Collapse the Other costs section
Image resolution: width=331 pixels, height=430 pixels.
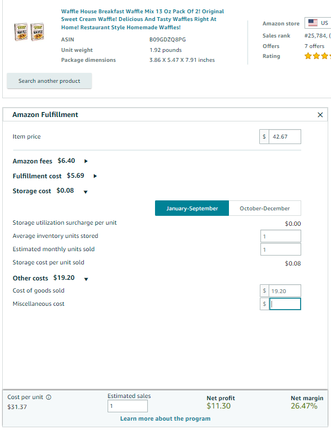click(x=86, y=279)
